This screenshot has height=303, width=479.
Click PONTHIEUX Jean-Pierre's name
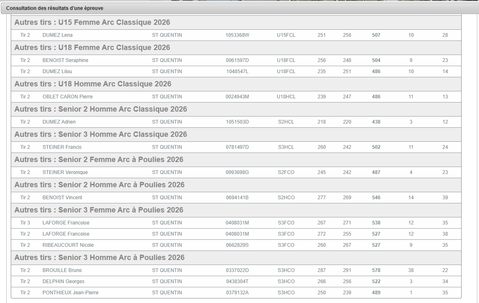(x=70, y=293)
